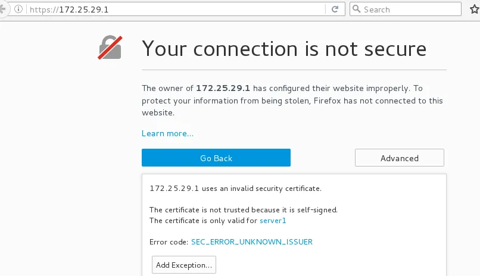Image resolution: width=480 pixels, height=276 pixels.
Task: Click the browser back arrow button
Action: (x=2, y=10)
